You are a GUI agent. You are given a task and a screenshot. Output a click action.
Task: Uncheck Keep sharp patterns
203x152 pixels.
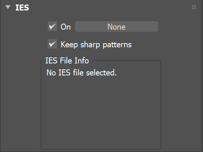click(52, 44)
